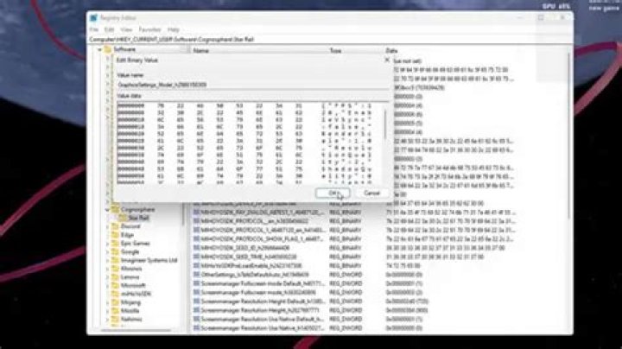The image size is (622, 349).
Task: Expand the Microsoft registry key
Action: [107, 285]
